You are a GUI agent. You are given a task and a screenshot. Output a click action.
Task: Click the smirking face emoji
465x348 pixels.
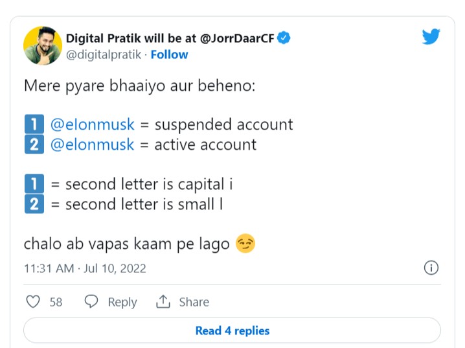[x=245, y=243]
